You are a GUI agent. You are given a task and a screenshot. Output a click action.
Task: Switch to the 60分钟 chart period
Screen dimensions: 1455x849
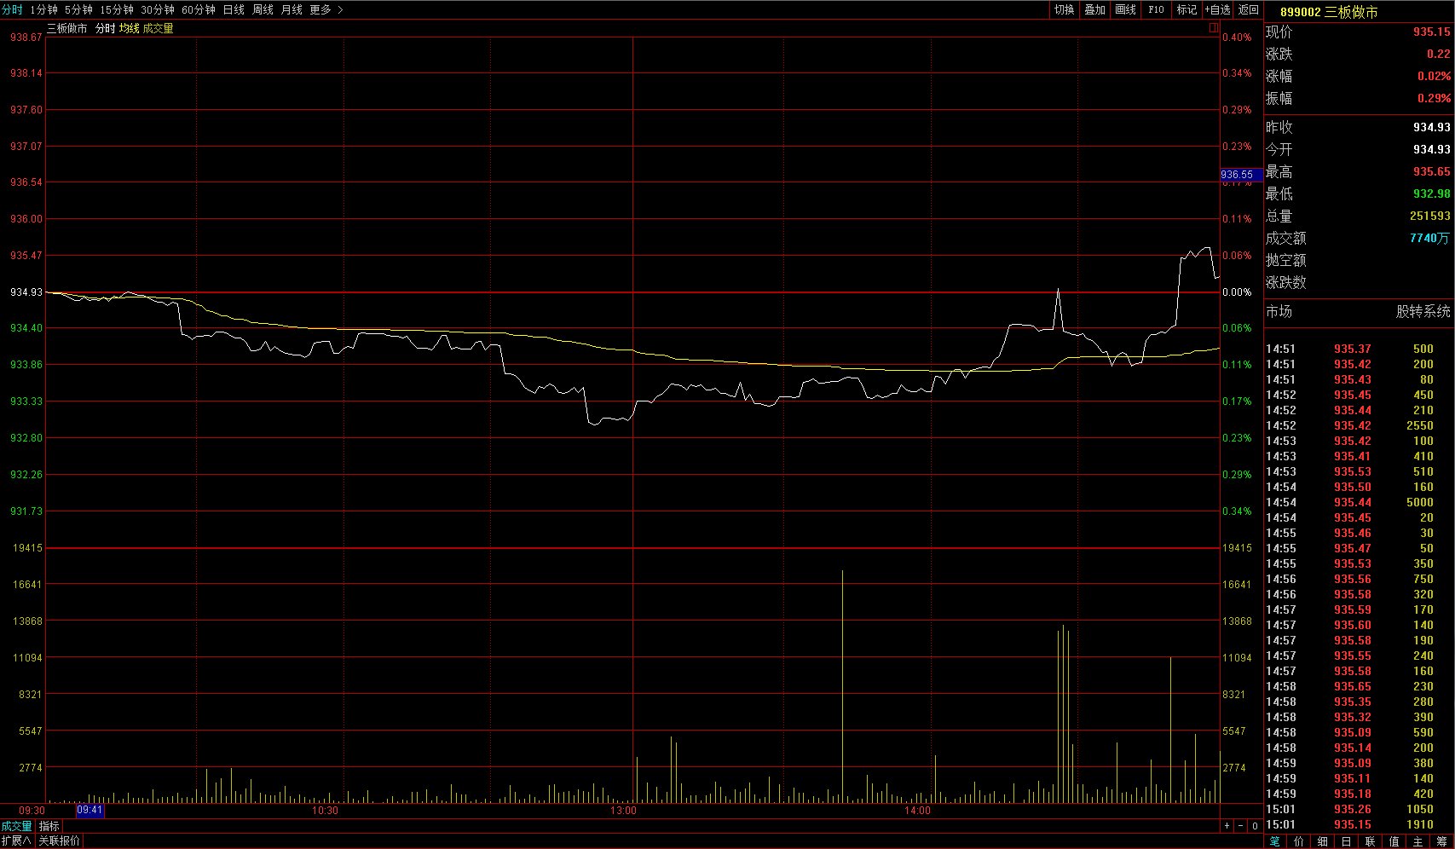tap(199, 9)
